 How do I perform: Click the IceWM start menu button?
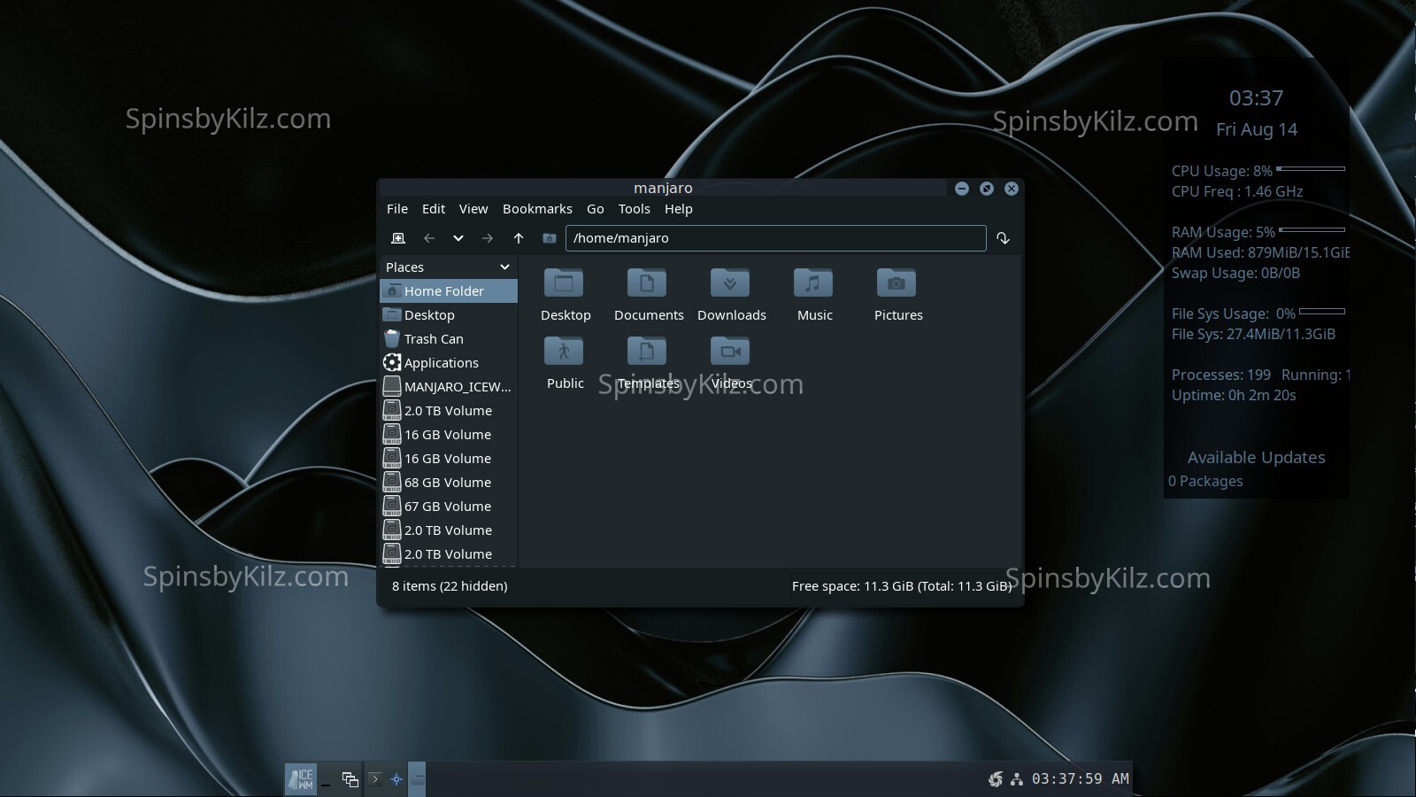[x=301, y=779]
